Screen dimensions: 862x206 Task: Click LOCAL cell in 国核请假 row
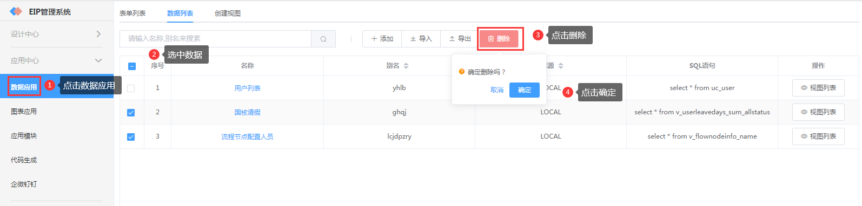(x=551, y=112)
